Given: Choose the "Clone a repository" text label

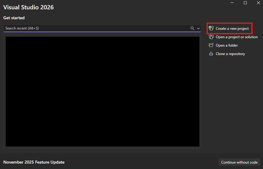Looking at the screenshot, I should (230, 54).
